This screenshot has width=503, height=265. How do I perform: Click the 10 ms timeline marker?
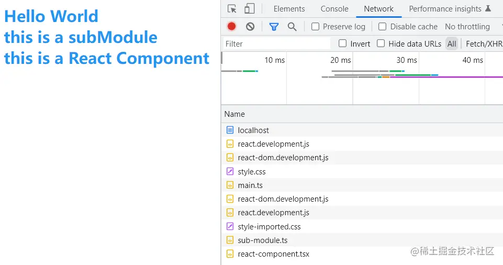pyautogui.click(x=275, y=60)
